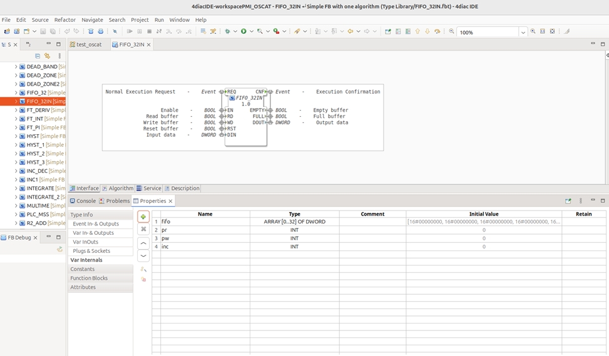Move variable down with the down-arrow button
The height and width of the screenshot is (356, 609).
(x=143, y=255)
